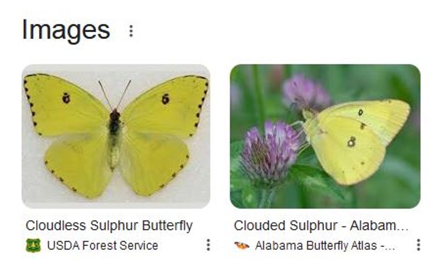Open the three-dot menu for USDA result

pyautogui.click(x=208, y=245)
